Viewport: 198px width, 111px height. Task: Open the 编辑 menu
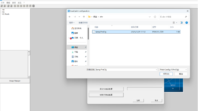(x=8, y=3)
